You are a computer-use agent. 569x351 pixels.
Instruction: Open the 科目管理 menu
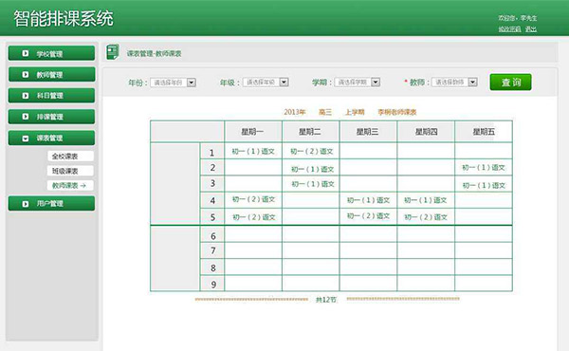[x=51, y=96]
